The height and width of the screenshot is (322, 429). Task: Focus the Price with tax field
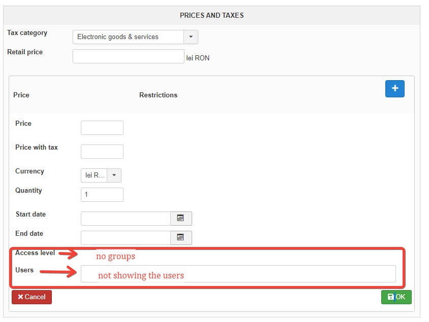(102, 152)
